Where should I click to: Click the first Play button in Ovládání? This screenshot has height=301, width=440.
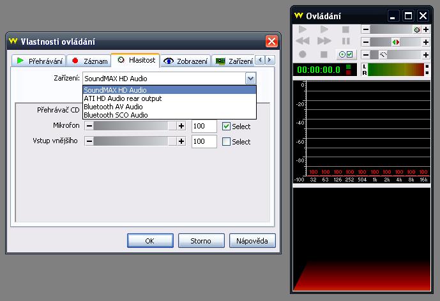point(303,29)
